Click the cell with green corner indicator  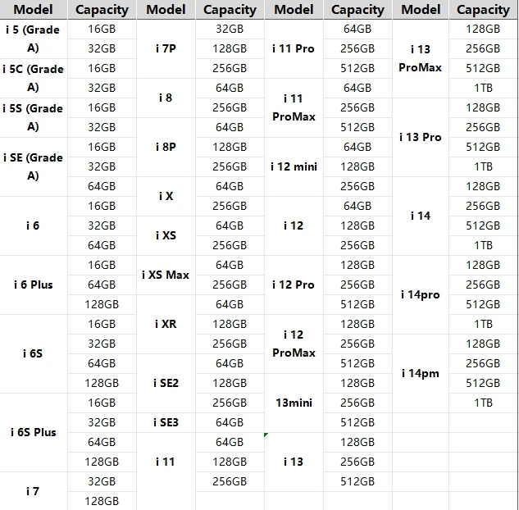click(294, 462)
